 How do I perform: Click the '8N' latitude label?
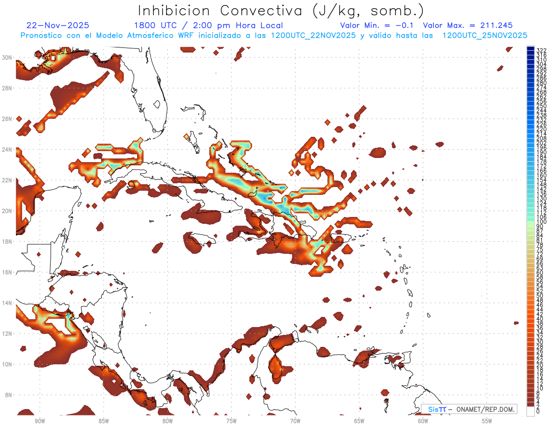9,395
